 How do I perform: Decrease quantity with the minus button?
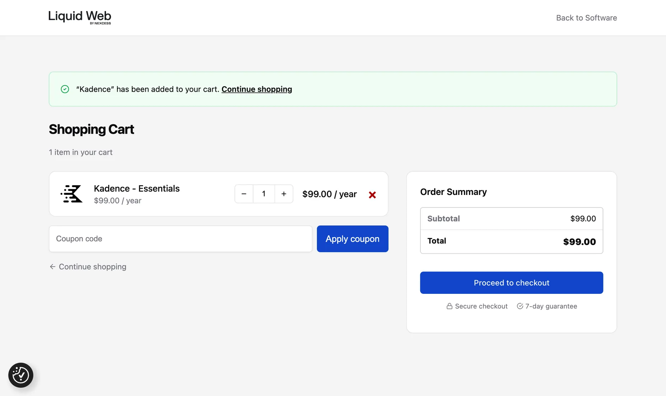(244, 194)
